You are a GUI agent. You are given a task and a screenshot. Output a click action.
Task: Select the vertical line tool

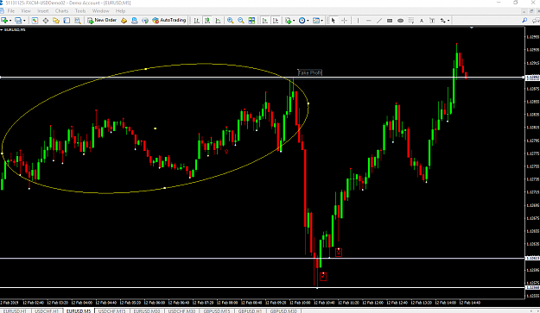pyautogui.click(x=358, y=21)
